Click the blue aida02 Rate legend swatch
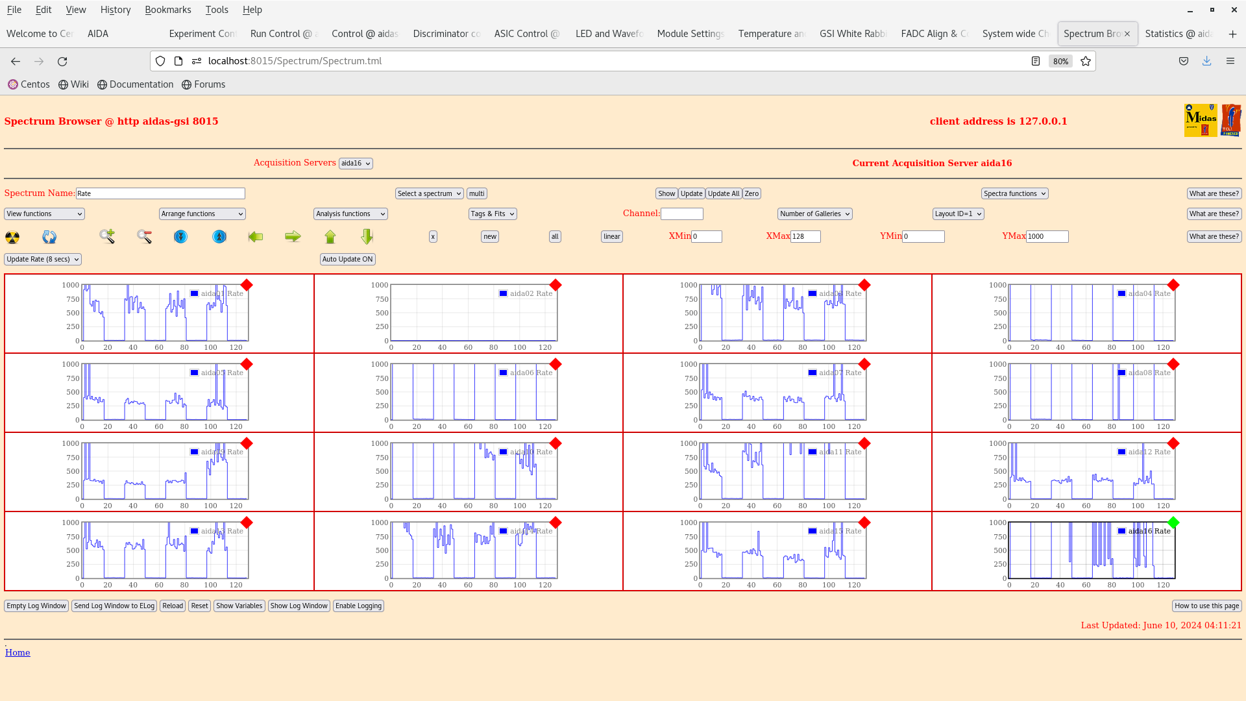Image resolution: width=1246 pixels, height=701 pixels. [503, 293]
